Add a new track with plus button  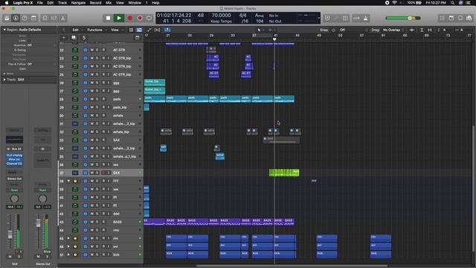(x=64, y=38)
